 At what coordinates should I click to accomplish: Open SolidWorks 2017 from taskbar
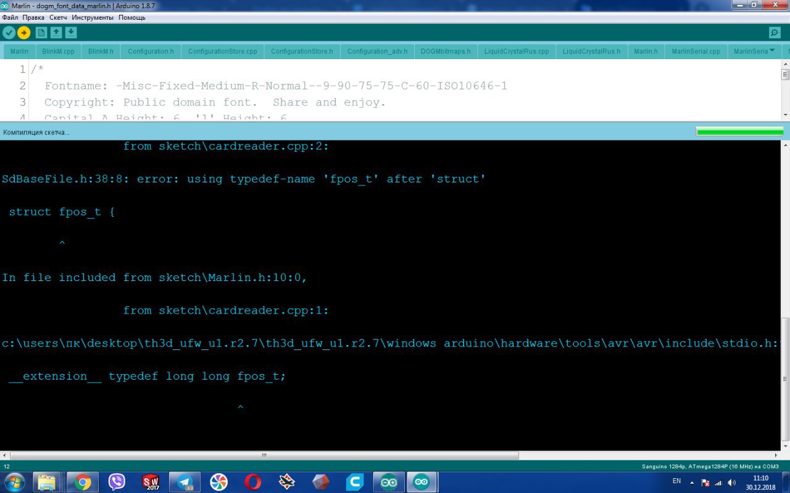(x=151, y=482)
